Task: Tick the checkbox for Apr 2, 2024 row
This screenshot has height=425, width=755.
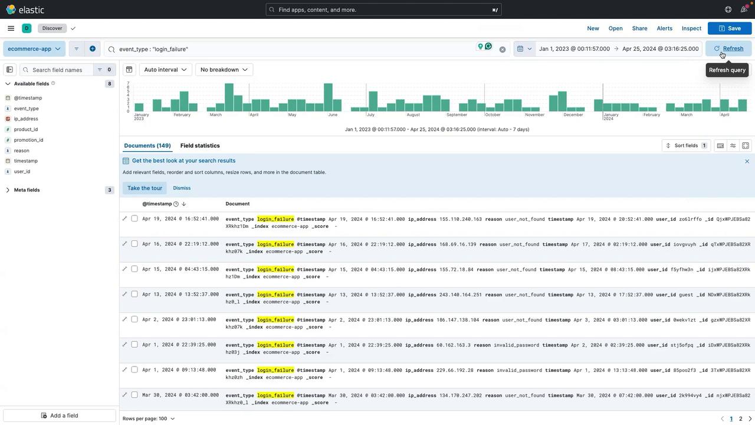Action: click(134, 319)
